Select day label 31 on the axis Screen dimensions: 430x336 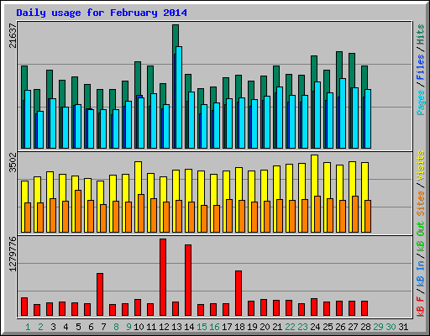[x=403, y=327]
